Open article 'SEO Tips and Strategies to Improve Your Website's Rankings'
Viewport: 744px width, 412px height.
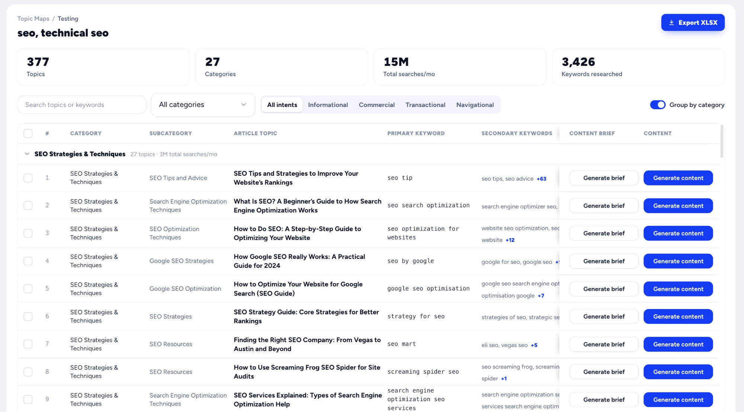click(296, 178)
